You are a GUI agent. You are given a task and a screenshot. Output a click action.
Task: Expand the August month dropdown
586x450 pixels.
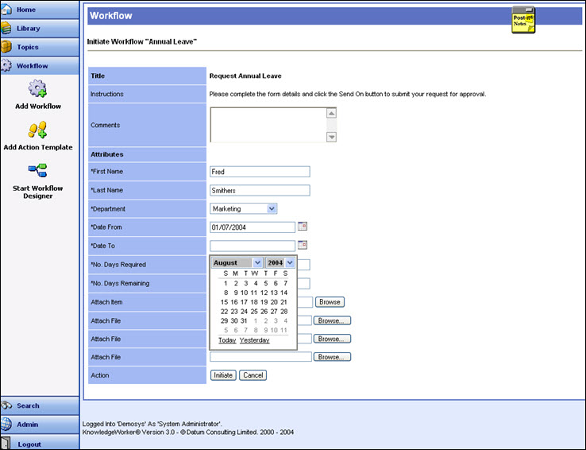pos(237,262)
